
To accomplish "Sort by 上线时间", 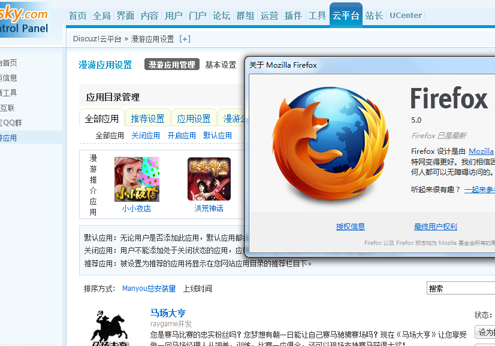I will click(198, 289).
